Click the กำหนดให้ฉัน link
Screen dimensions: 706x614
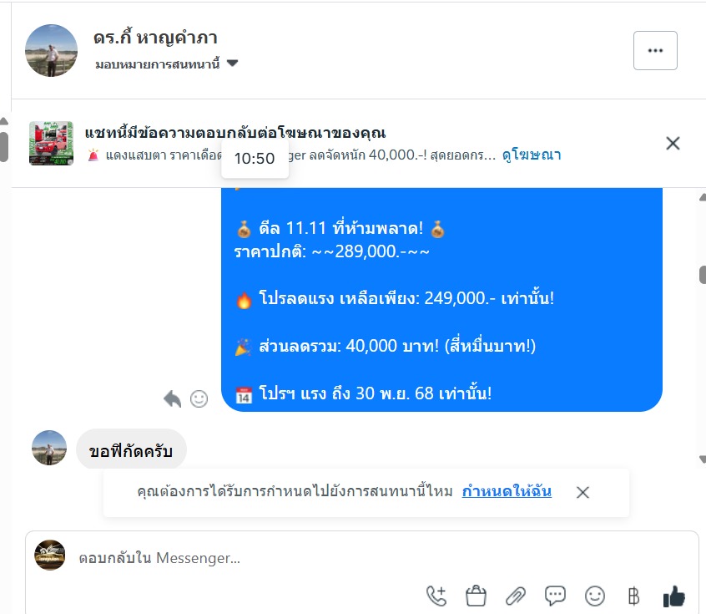pos(507,491)
